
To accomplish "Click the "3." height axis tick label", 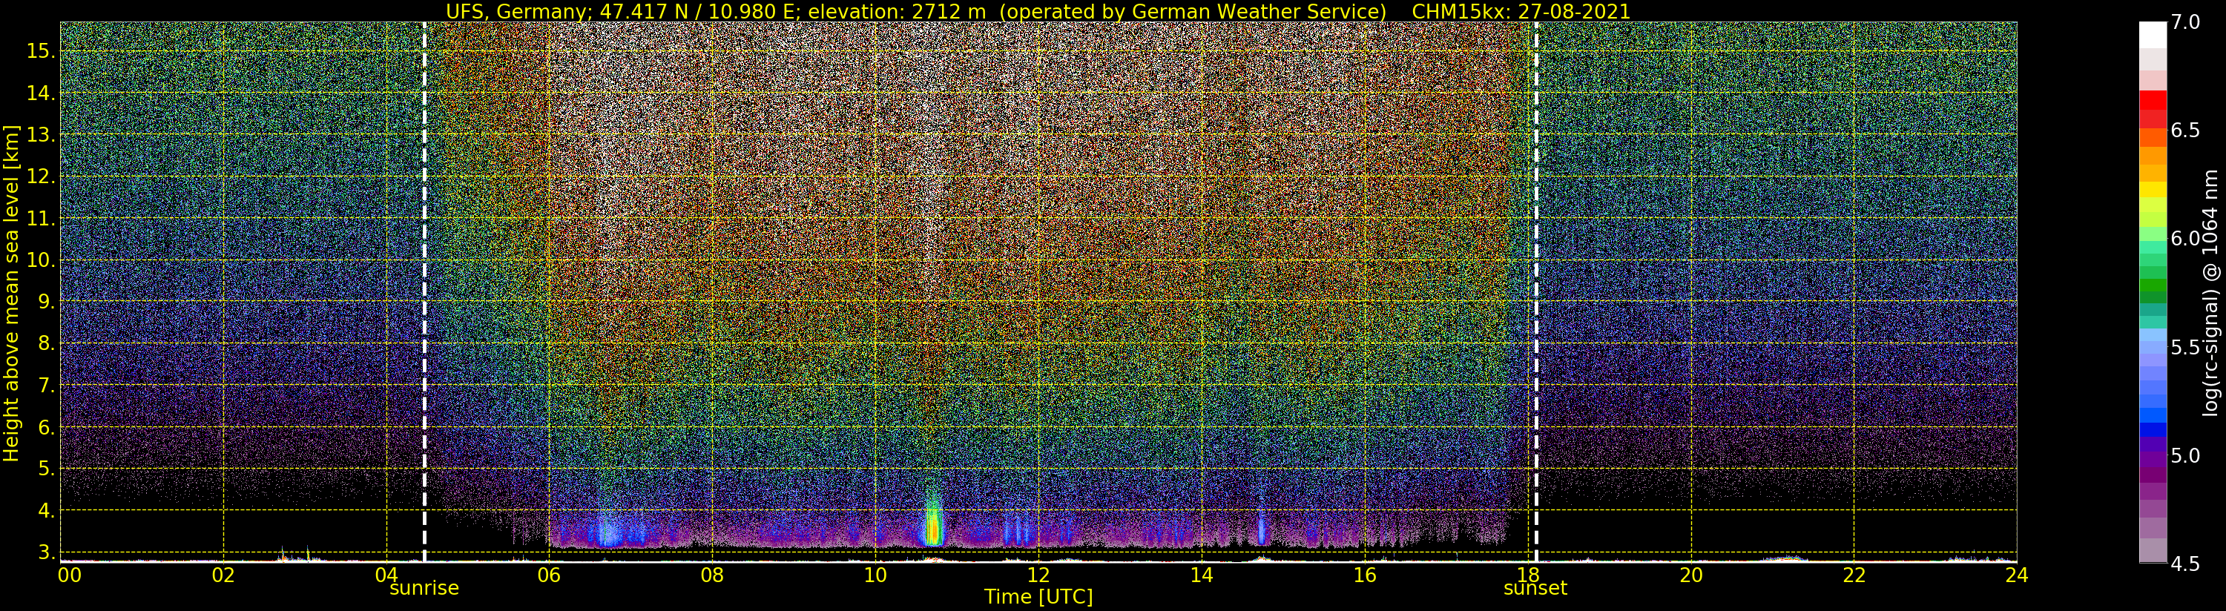I will 46,552.
